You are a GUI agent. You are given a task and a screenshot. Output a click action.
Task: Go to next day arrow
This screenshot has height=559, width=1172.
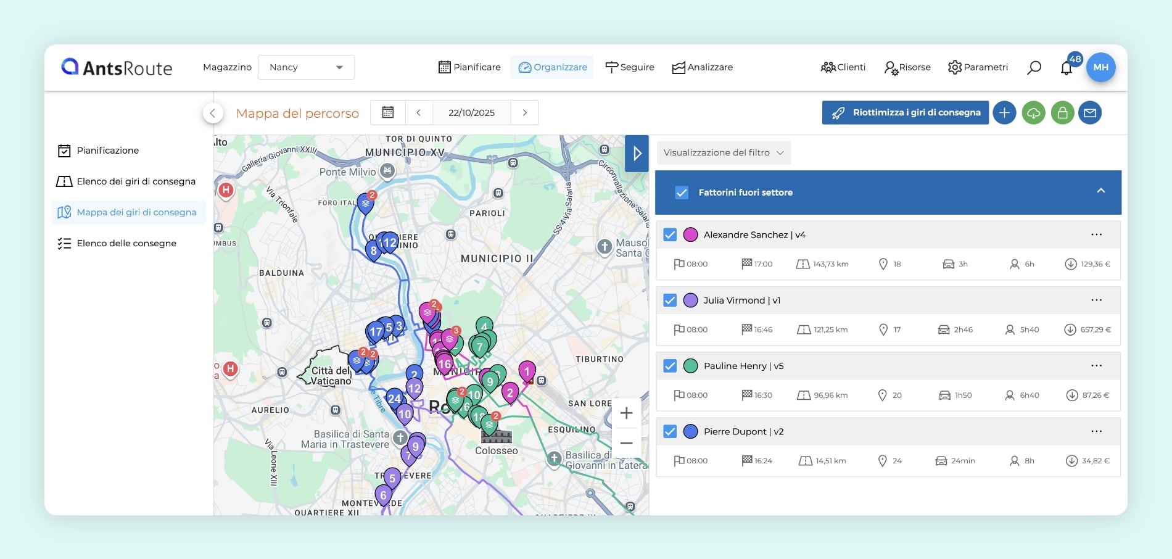(x=524, y=112)
